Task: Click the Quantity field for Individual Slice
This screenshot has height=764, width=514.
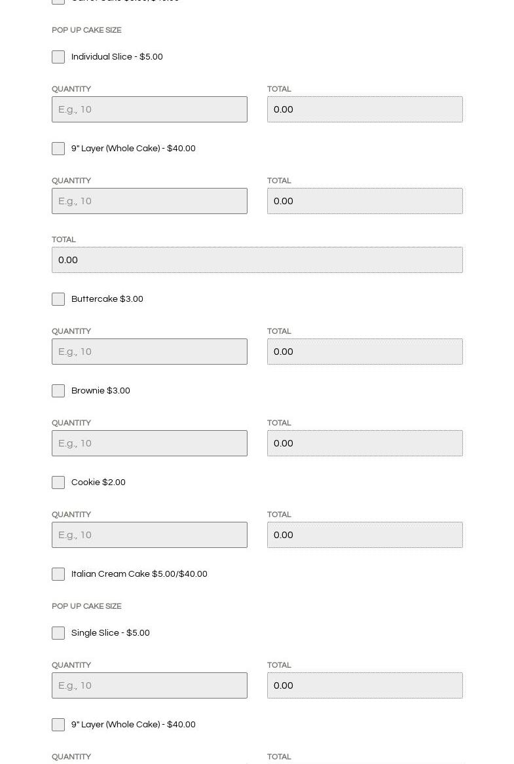Action: pos(149,109)
